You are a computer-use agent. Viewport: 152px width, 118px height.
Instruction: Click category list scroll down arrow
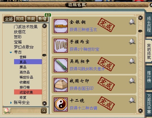coord(44,103)
